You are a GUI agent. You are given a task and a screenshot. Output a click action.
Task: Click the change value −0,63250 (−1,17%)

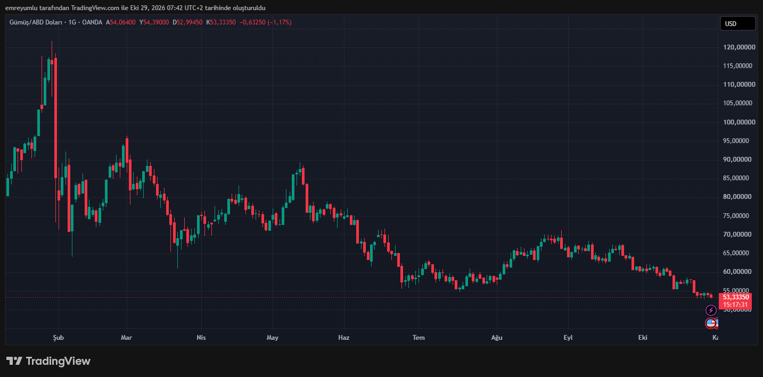266,22
